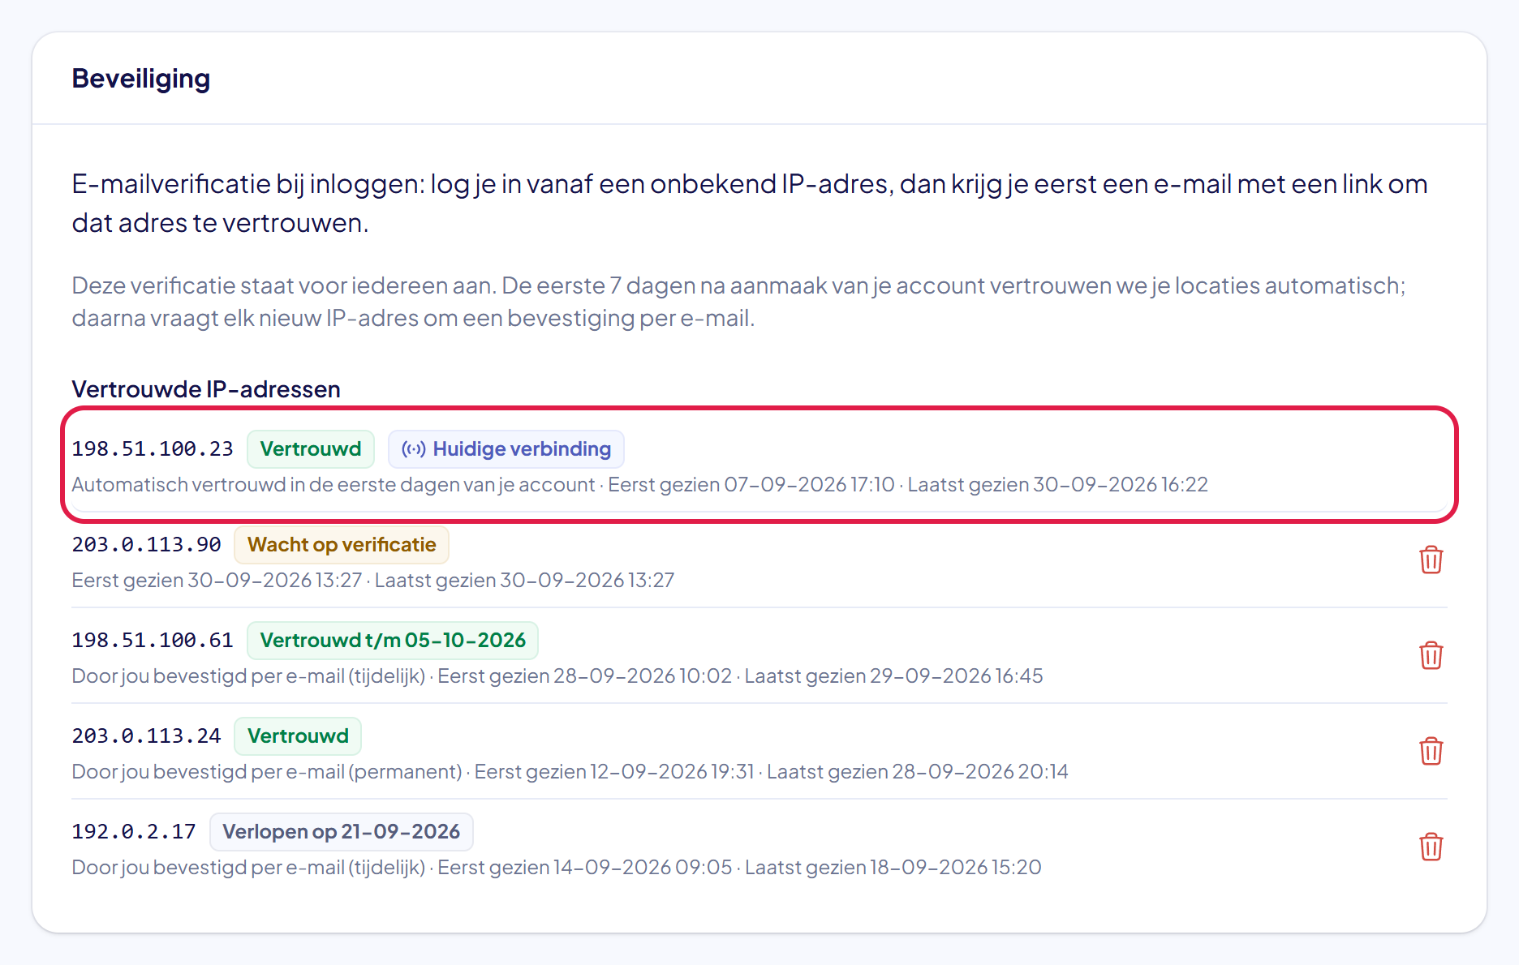
Task: Click the Vertrouwde IP-adressen heading
Action: pyautogui.click(x=206, y=389)
